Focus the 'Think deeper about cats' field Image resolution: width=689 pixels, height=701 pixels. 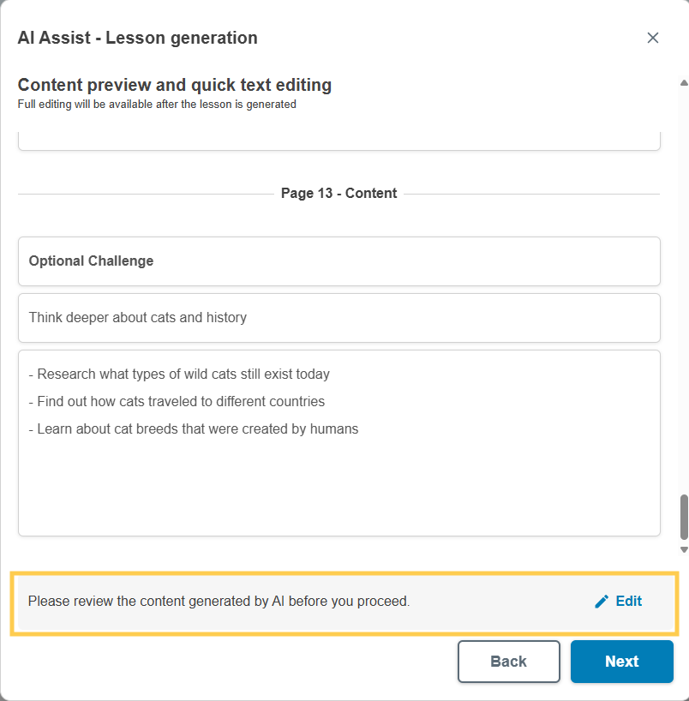click(339, 318)
